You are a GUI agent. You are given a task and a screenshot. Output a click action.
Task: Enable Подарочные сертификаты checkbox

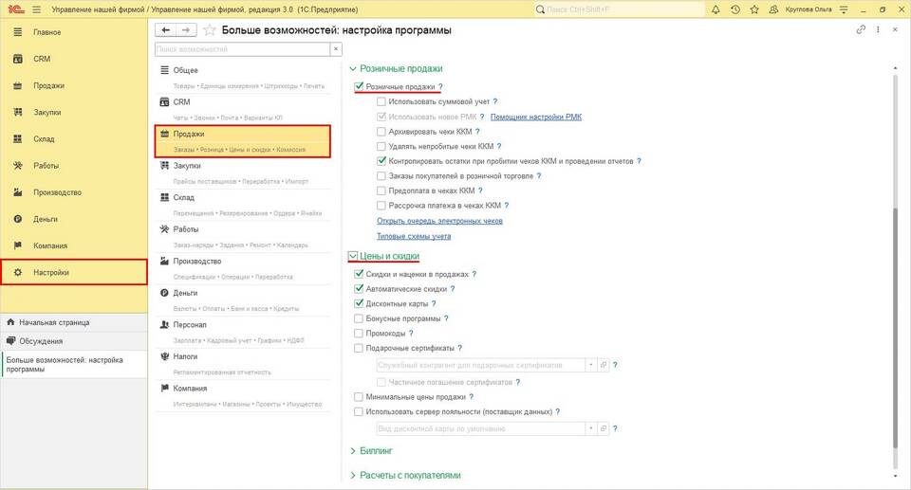359,349
